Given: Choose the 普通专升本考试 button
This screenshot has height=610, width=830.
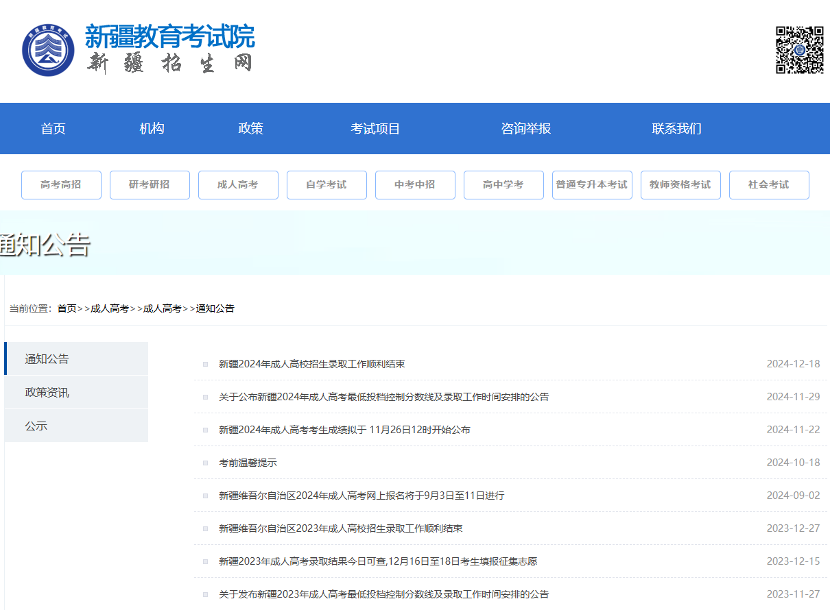Looking at the screenshot, I should click(592, 185).
